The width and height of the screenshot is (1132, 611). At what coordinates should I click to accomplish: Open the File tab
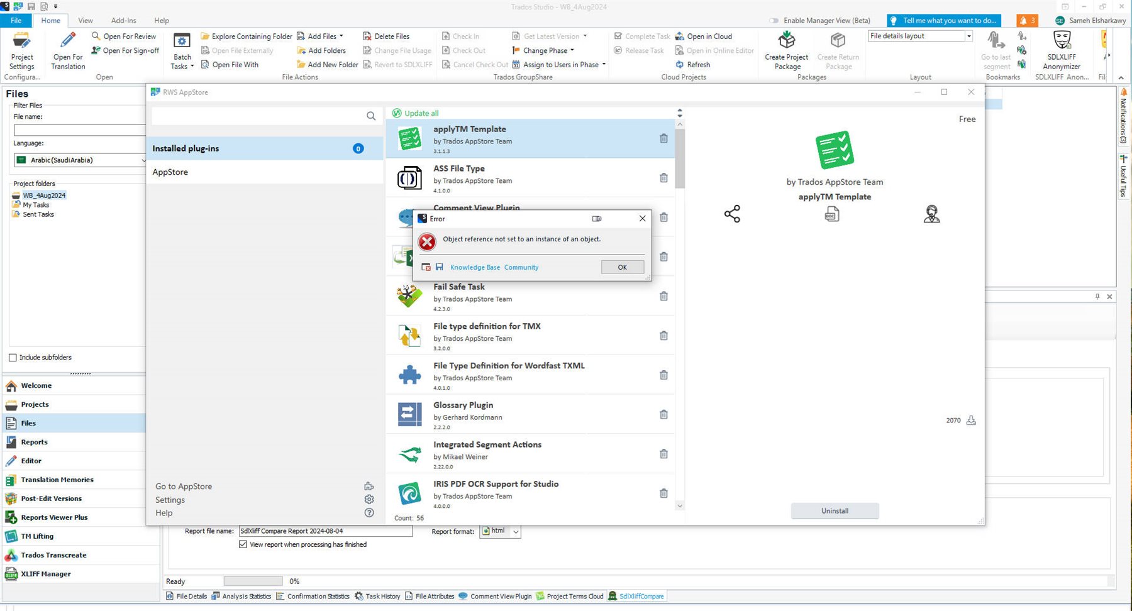16,21
